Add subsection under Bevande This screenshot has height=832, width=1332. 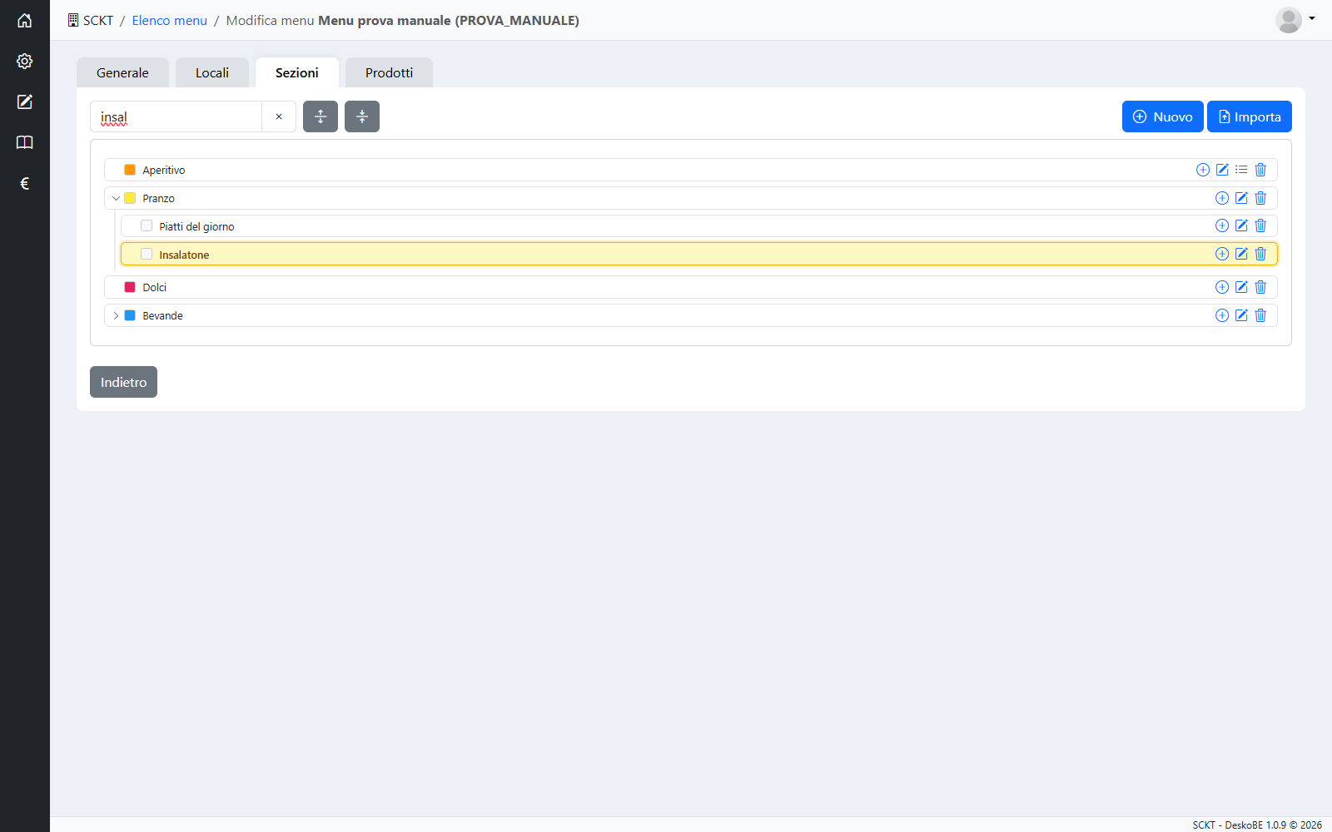[x=1222, y=315]
